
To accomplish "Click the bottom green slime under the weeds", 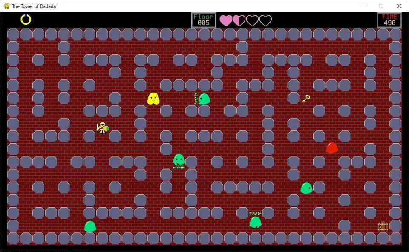I will tap(255, 222).
